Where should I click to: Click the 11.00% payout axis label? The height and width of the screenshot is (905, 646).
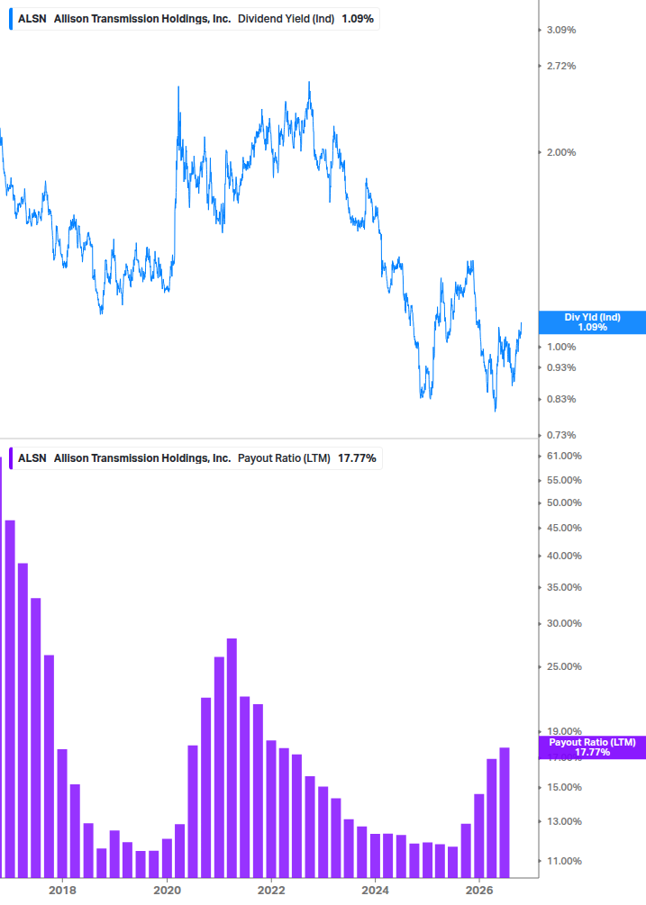565,861
